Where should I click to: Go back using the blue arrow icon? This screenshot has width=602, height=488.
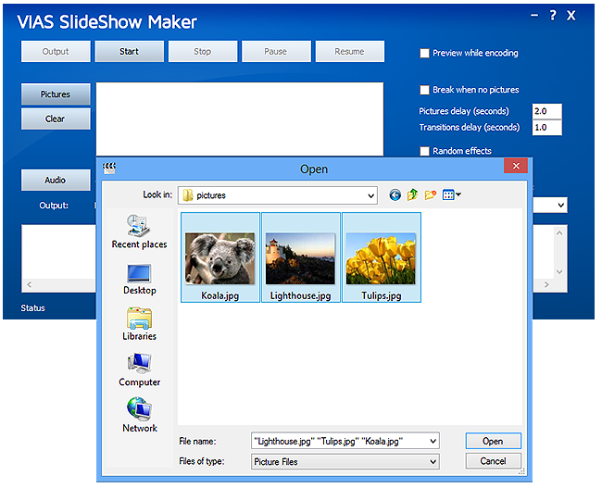click(x=395, y=195)
